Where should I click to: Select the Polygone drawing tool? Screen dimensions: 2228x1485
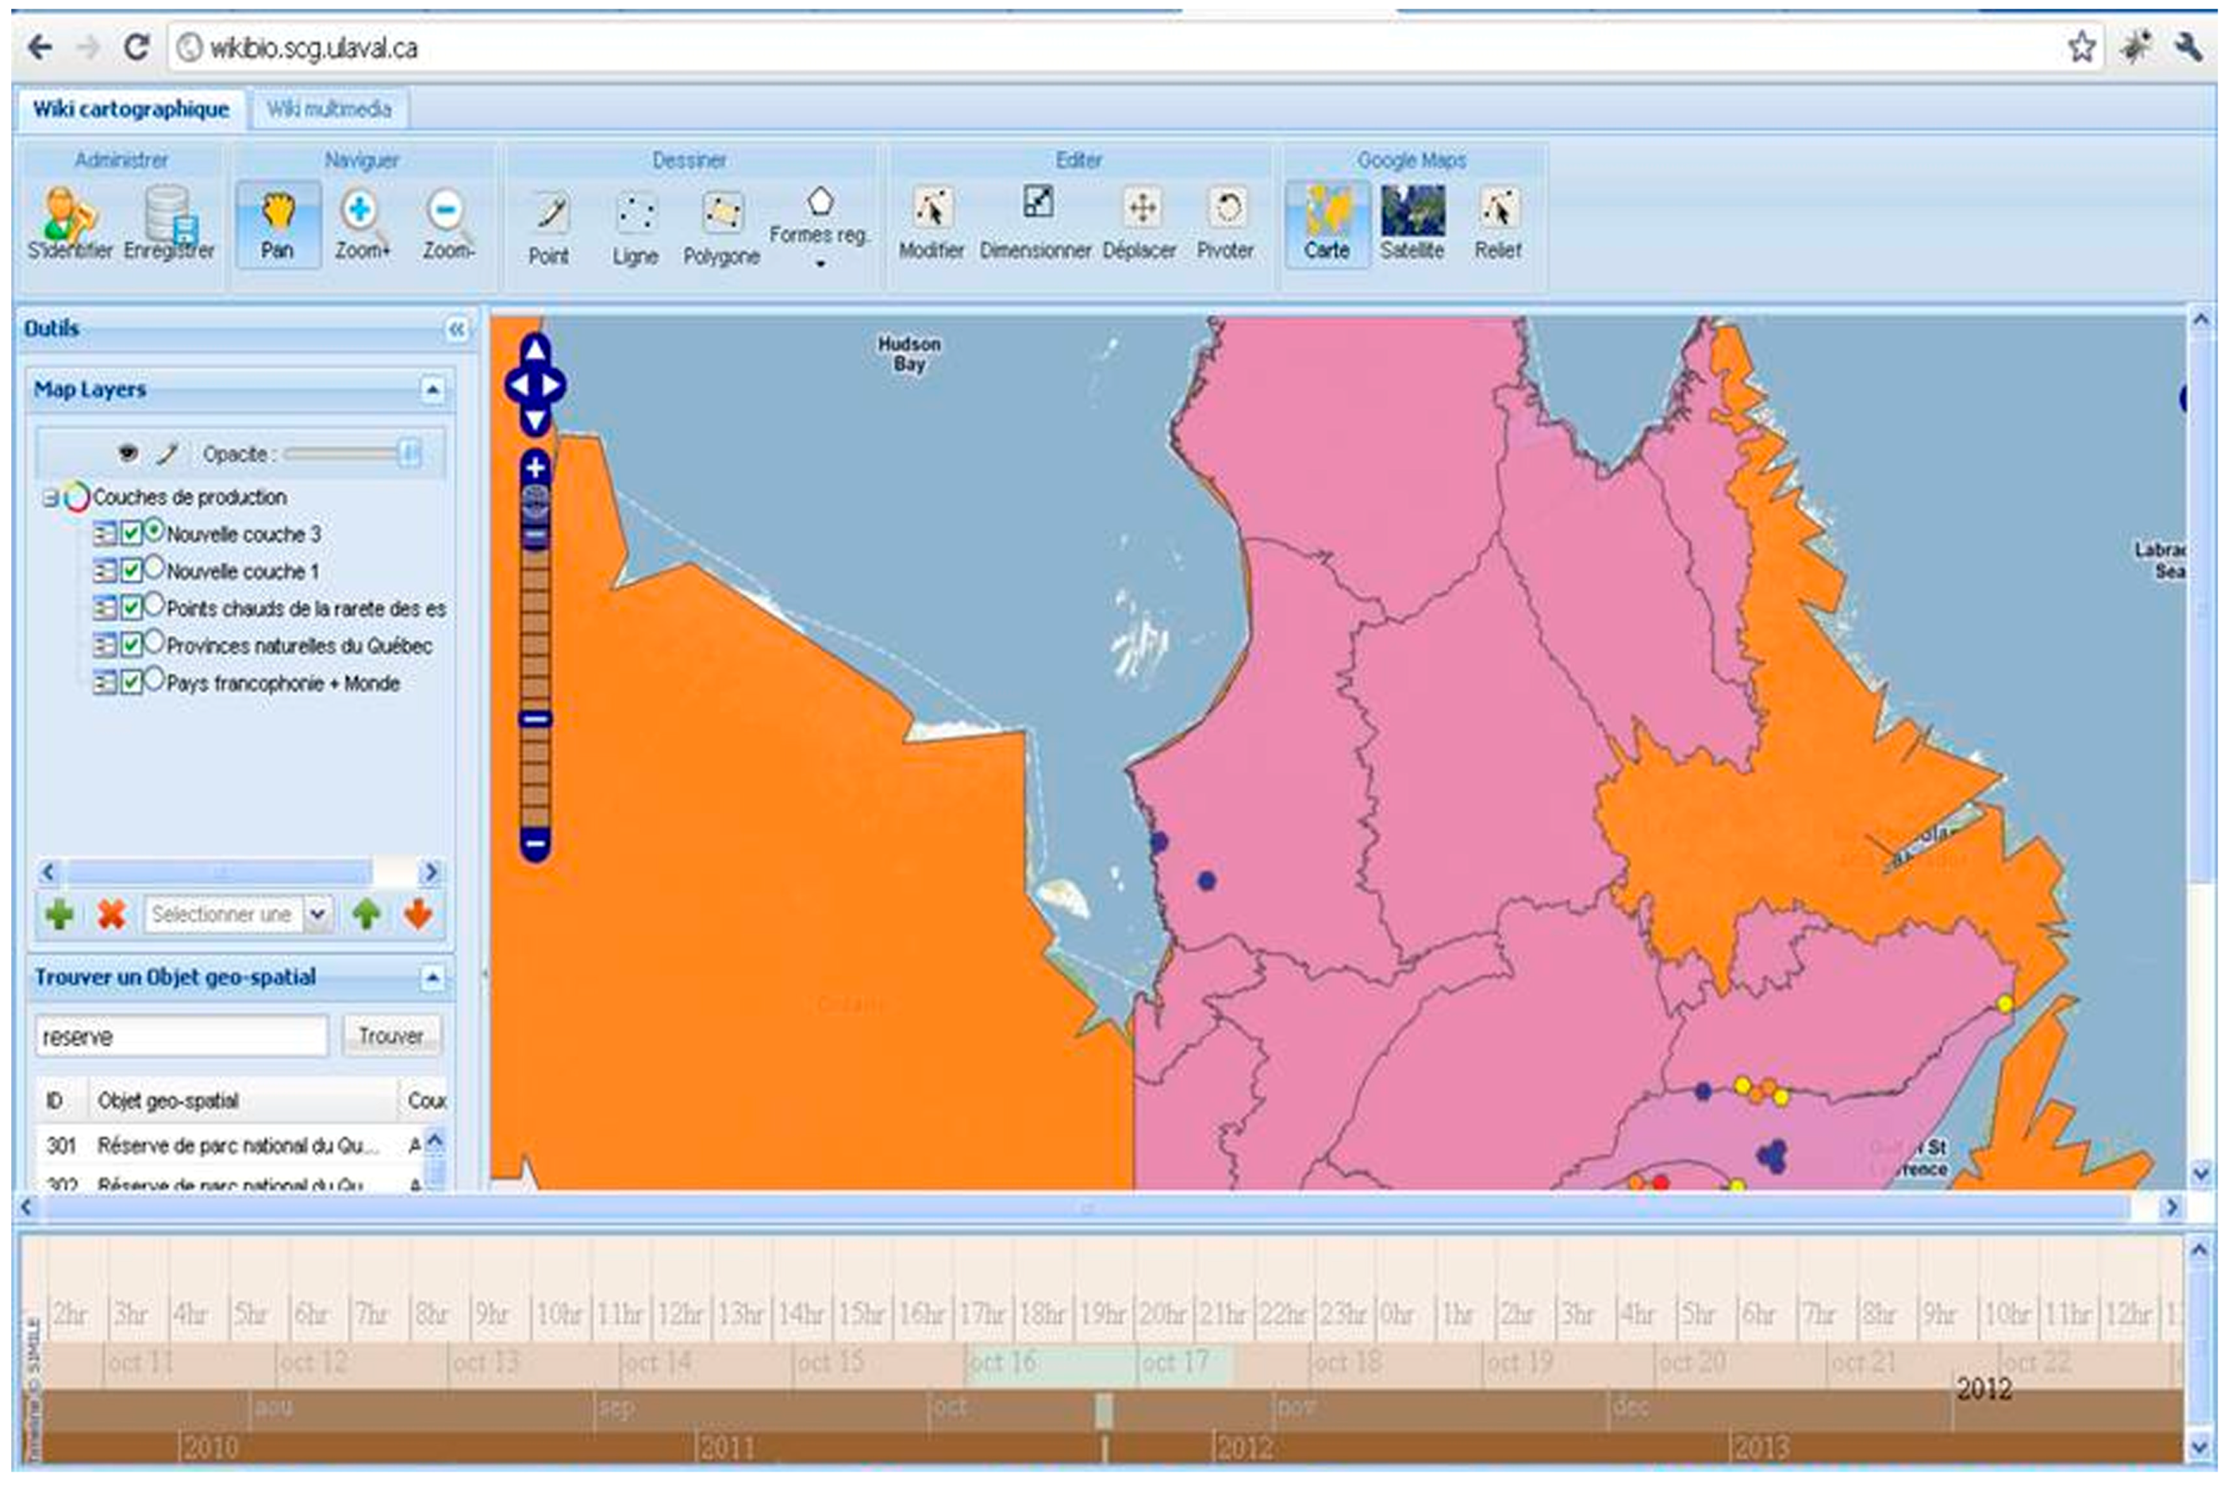[x=721, y=228]
